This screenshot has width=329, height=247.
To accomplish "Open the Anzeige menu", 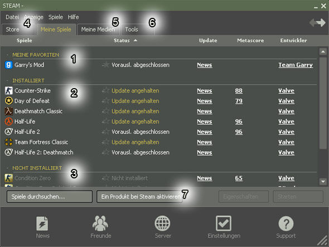I will click(x=33, y=17).
